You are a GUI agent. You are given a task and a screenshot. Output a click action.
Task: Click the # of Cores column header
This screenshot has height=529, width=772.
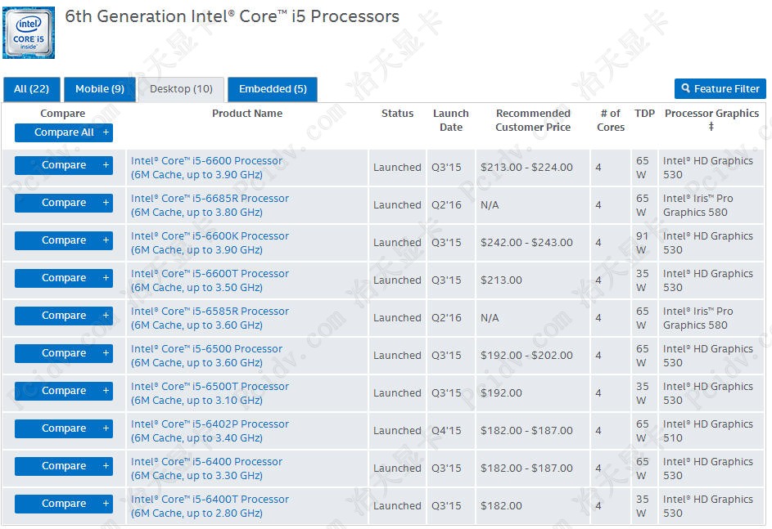click(x=611, y=120)
